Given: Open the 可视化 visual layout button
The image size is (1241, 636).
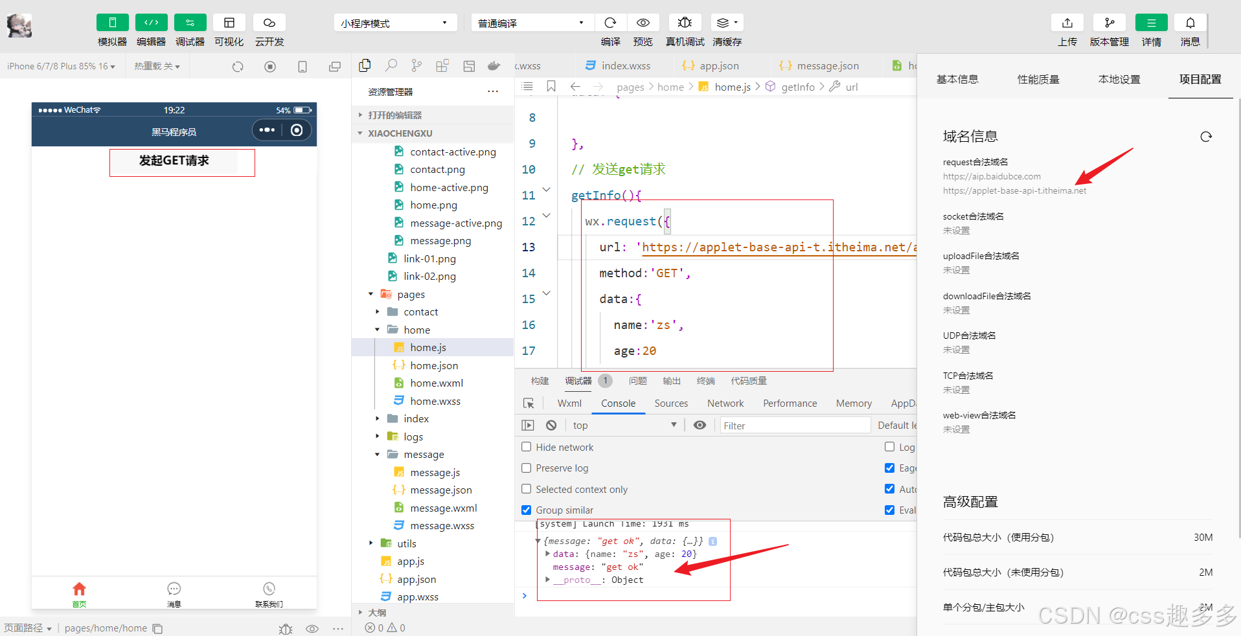Looking at the screenshot, I should click(x=229, y=23).
